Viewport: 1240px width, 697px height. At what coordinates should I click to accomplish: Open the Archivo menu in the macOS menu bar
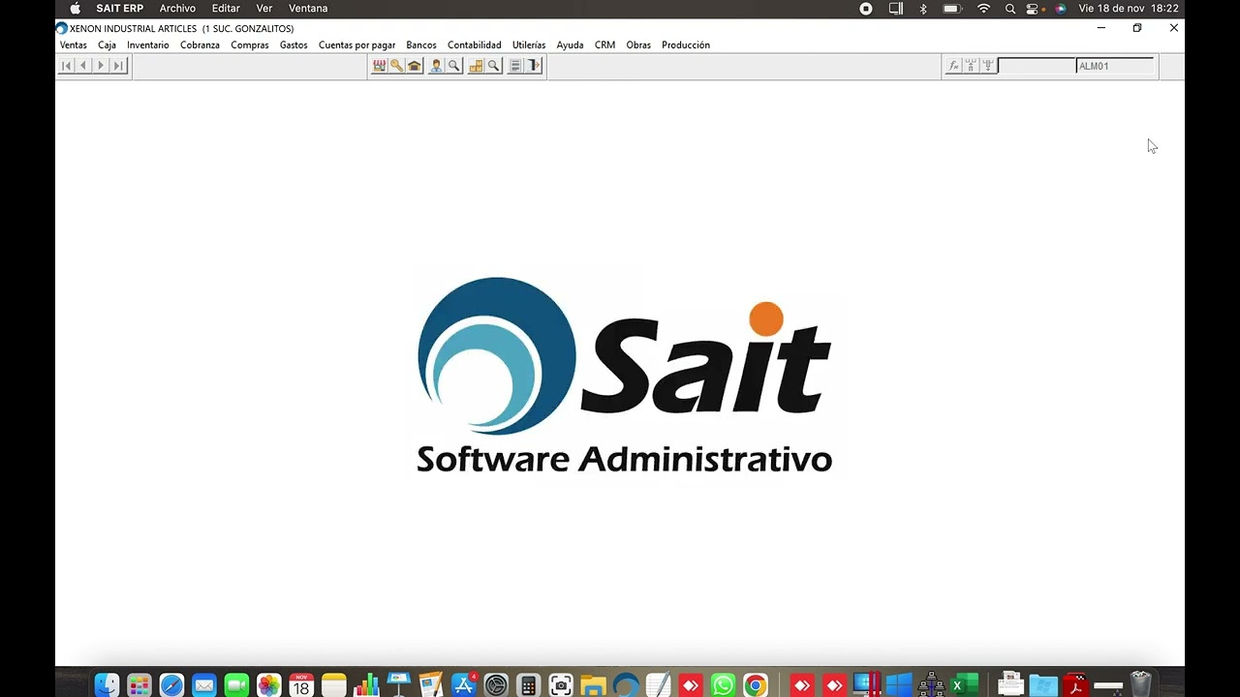(x=177, y=9)
